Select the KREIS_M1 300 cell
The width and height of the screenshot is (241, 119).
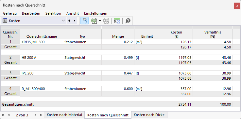pos(42,42)
